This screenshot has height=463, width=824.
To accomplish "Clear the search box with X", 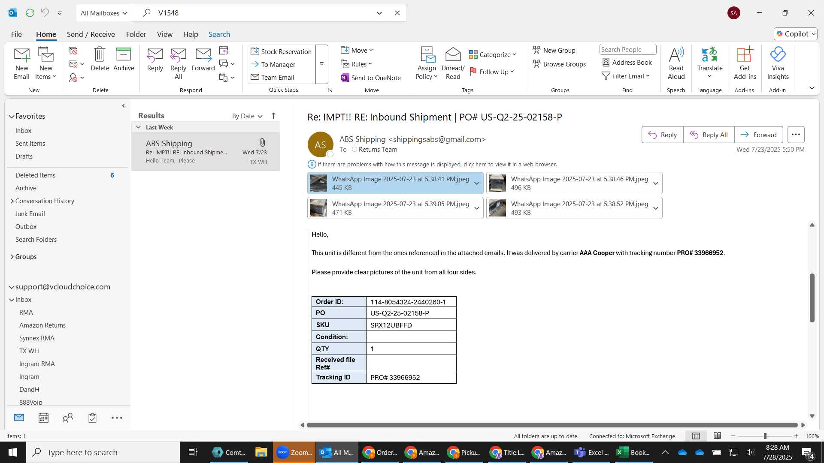I will point(397,13).
